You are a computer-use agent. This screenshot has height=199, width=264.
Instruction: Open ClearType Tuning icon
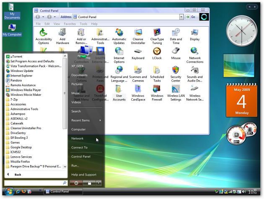(157, 36)
